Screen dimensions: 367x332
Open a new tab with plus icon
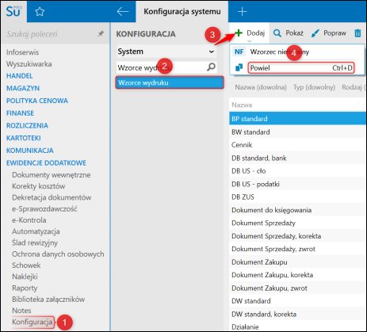242,11
